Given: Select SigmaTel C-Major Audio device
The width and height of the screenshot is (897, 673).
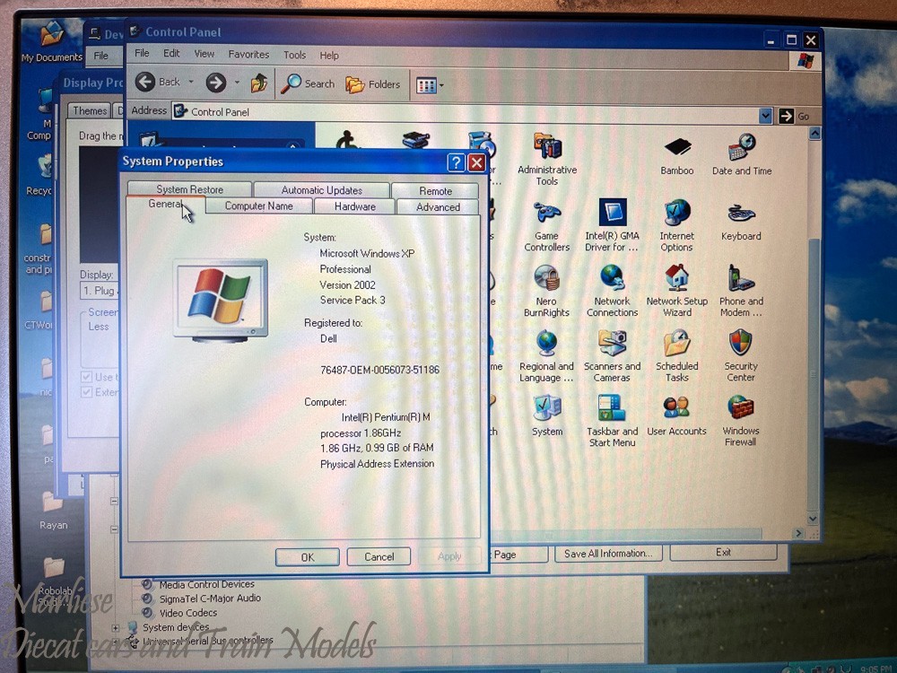Looking at the screenshot, I should click(x=210, y=598).
